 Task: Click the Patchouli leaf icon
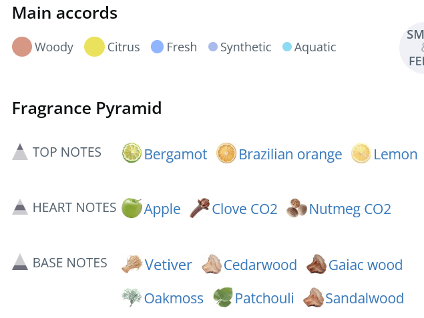(222, 297)
